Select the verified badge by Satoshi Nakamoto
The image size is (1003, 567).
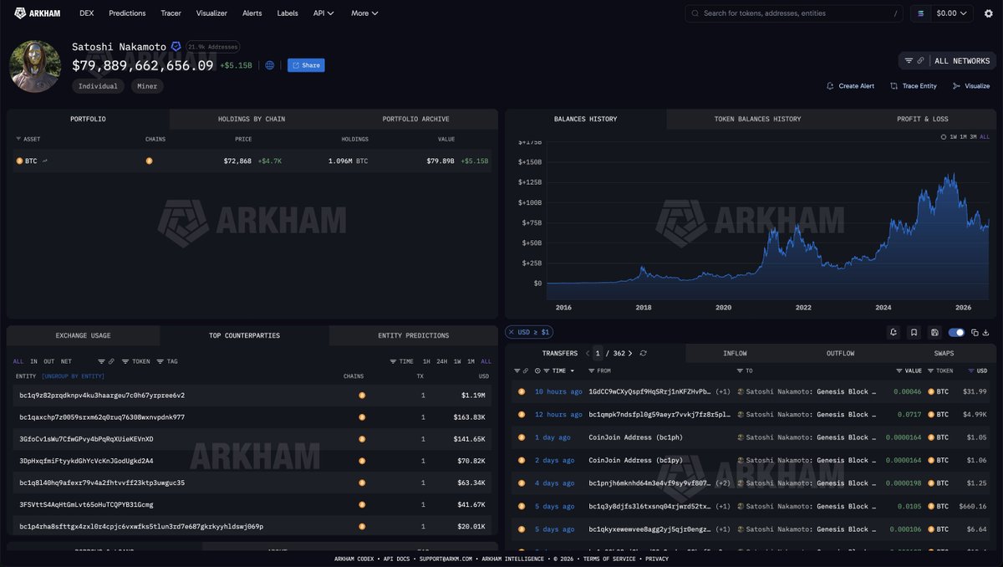(176, 47)
